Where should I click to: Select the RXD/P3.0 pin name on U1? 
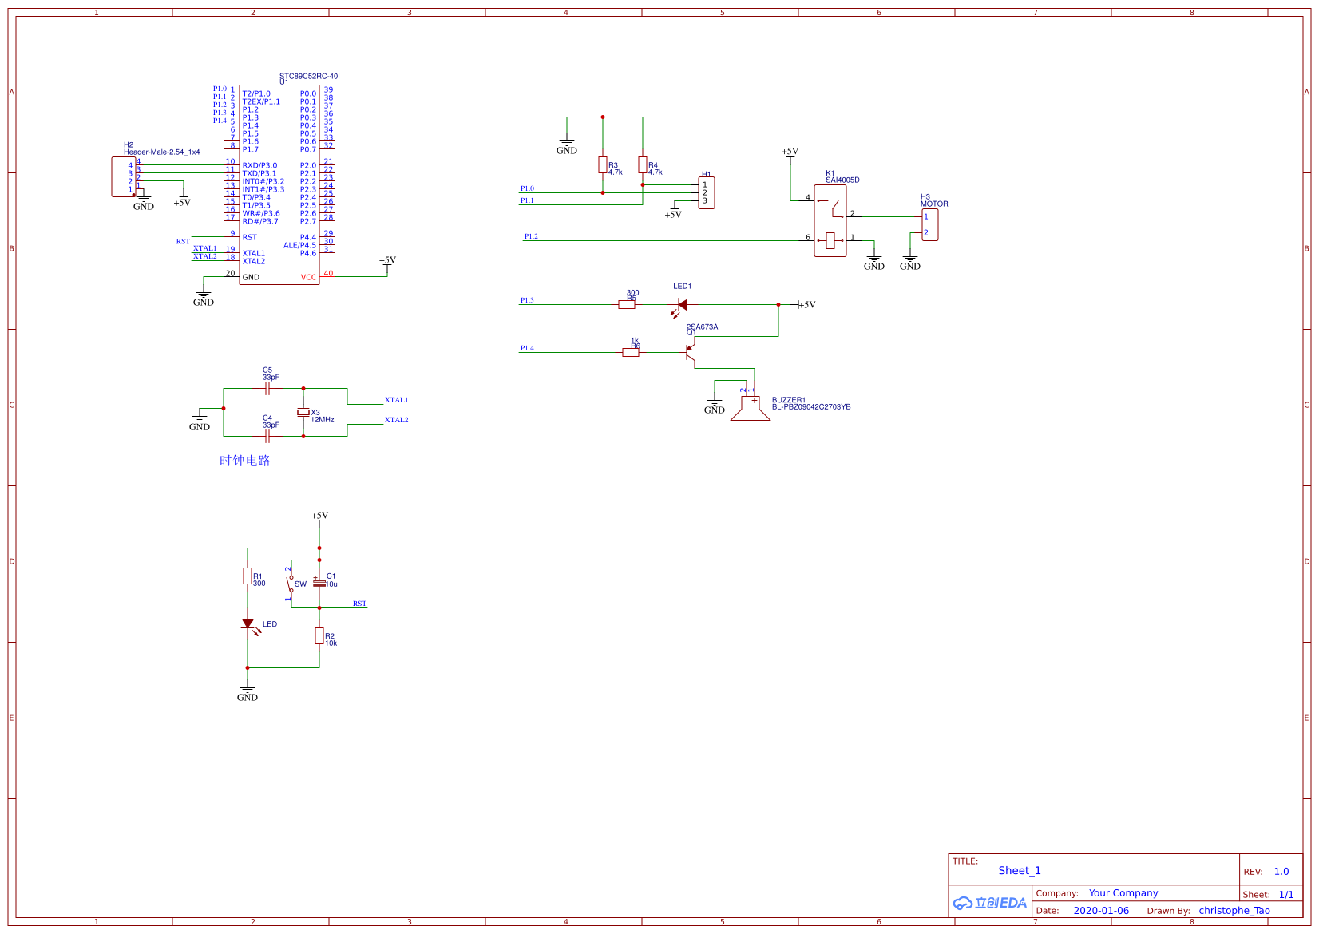[259, 165]
